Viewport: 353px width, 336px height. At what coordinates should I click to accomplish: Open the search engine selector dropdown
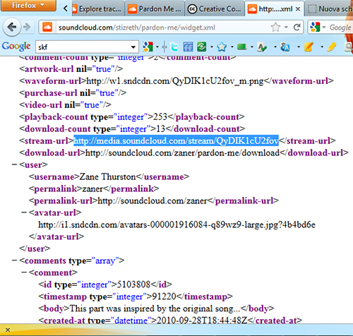[318, 28]
